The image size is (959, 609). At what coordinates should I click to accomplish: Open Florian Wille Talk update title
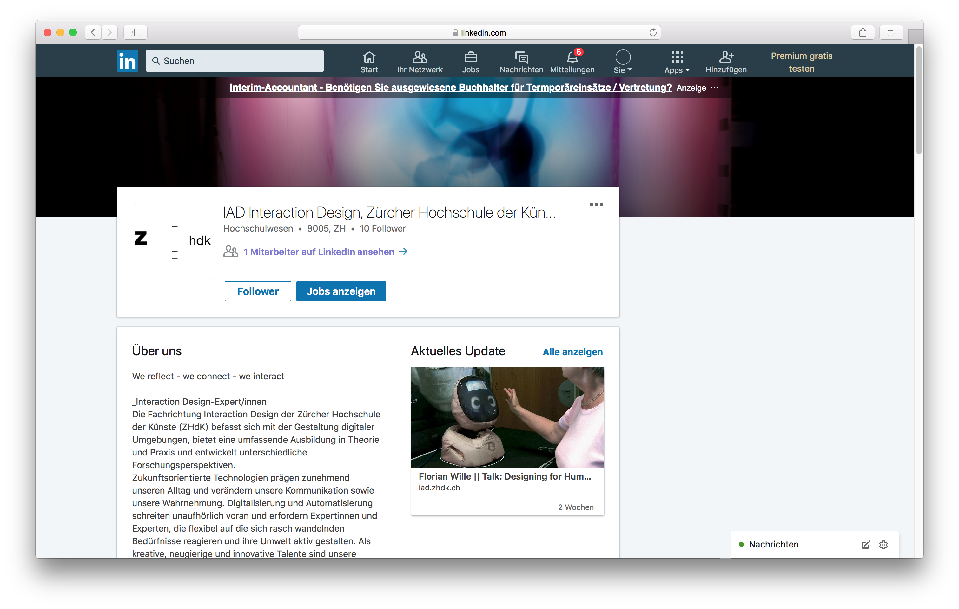(x=505, y=476)
